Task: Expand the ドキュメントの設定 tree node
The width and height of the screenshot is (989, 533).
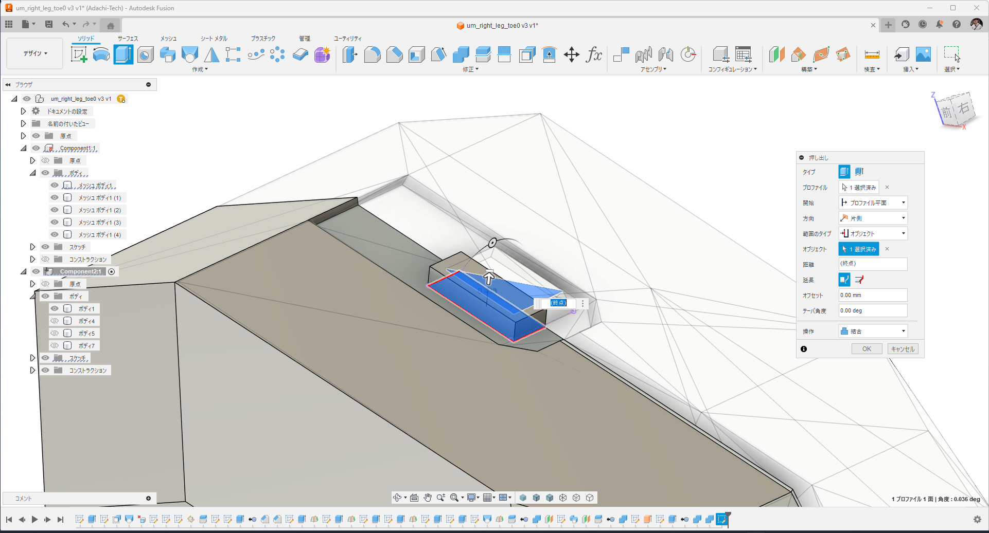Action: [x=23, y=111]
